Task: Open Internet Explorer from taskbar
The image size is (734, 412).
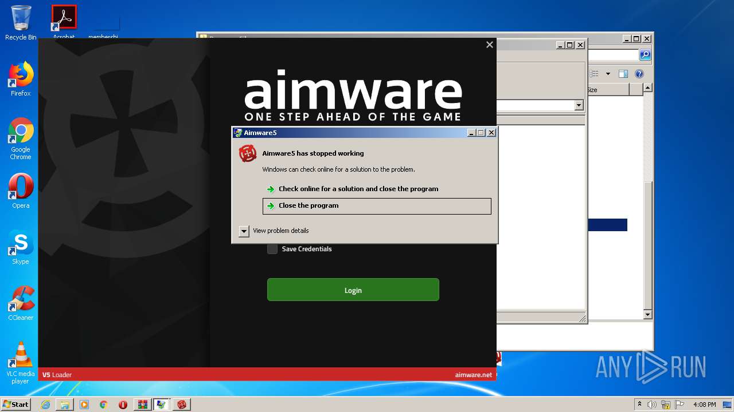Action: pyautogui.click(x=45, y=405)
